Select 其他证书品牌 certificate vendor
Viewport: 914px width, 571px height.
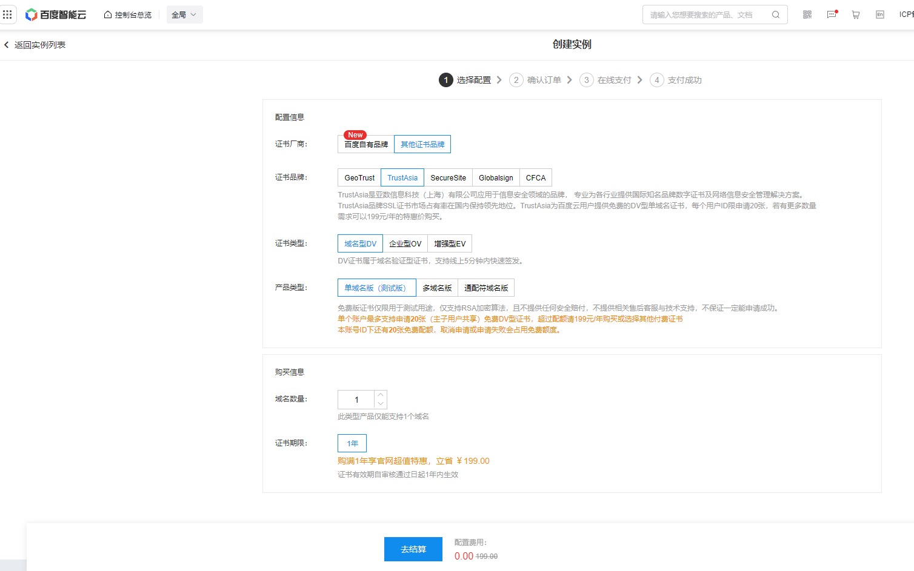(422, 144)
